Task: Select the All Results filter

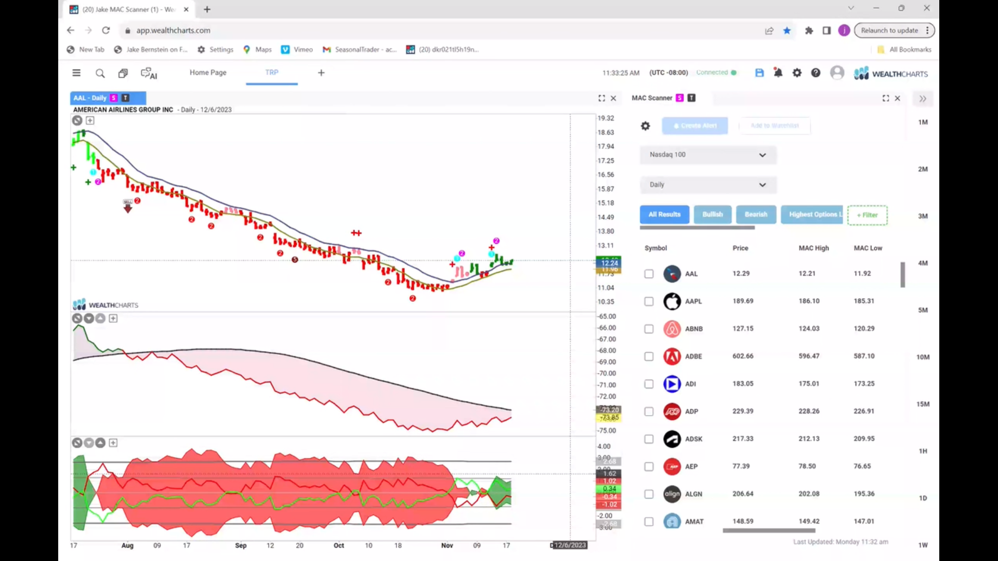Action: (664, 215)
